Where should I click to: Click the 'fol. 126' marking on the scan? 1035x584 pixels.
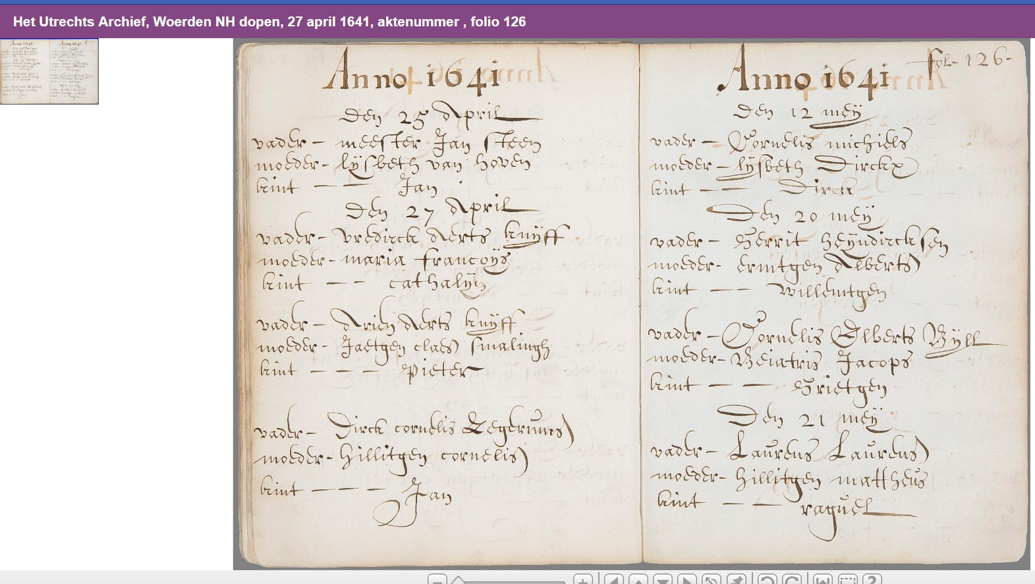pos(968,59)
